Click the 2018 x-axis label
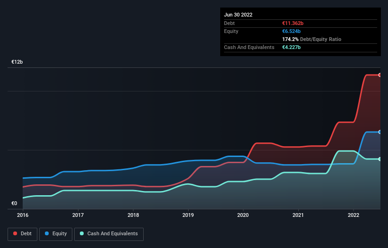 pos(133,215)
